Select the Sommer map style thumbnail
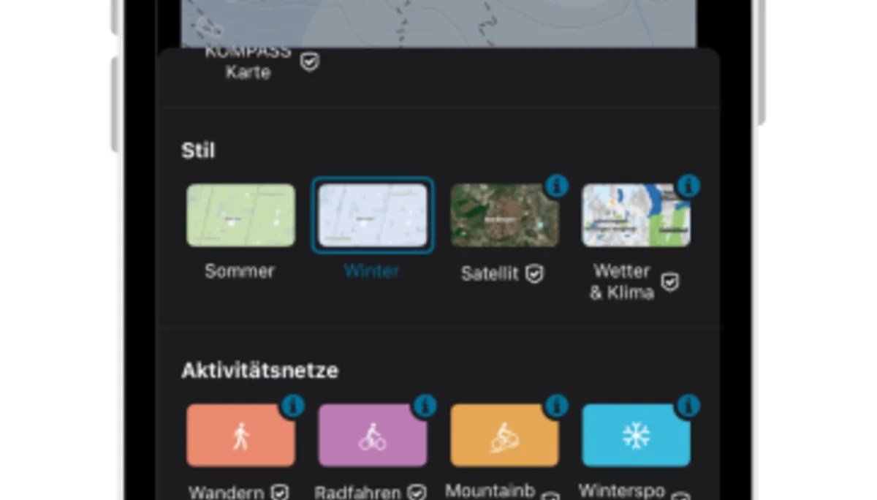 point(240,215)
